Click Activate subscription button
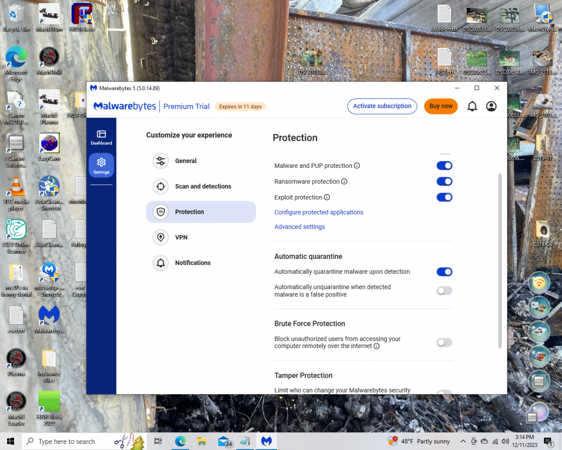This screenshot has height=450, width=562. click(x=382, y=106)
